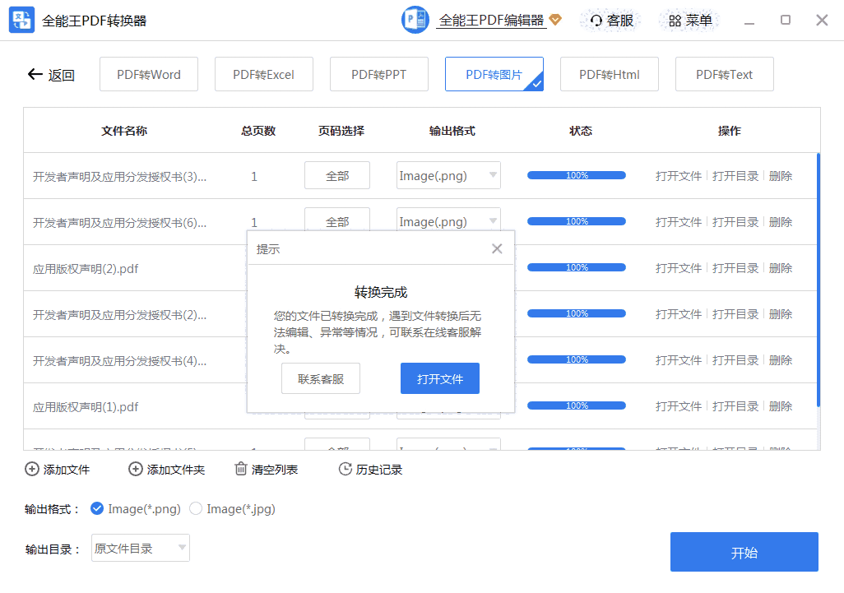Viewport: 844px width, 593px height.
Task: Click the blue 打开文件 dialog button
Action: pyautogui.click(x=440, y=379)
